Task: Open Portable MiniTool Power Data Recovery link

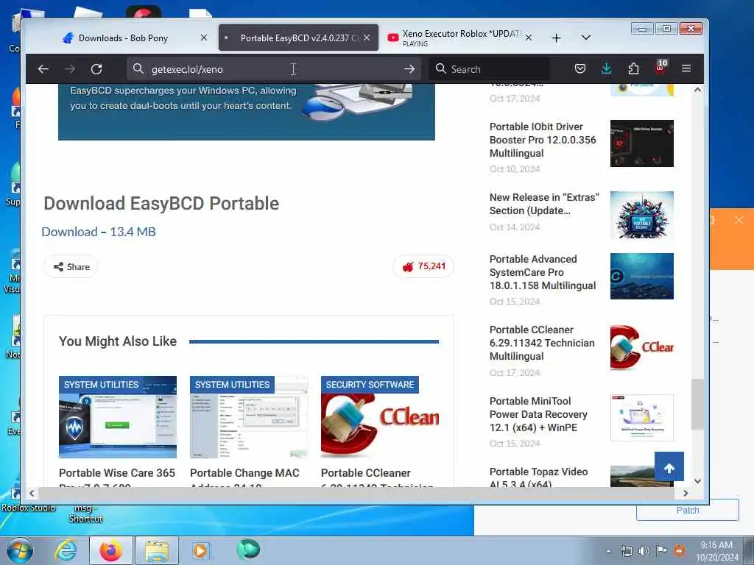Action: tap(538, 414)
